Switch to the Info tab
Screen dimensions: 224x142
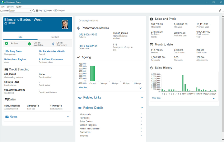click(x=20, y=37)
